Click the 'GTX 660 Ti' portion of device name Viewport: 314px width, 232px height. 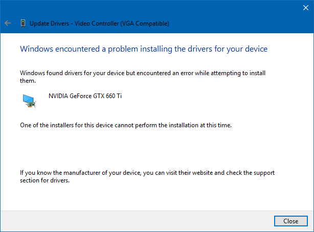(107, 96)
